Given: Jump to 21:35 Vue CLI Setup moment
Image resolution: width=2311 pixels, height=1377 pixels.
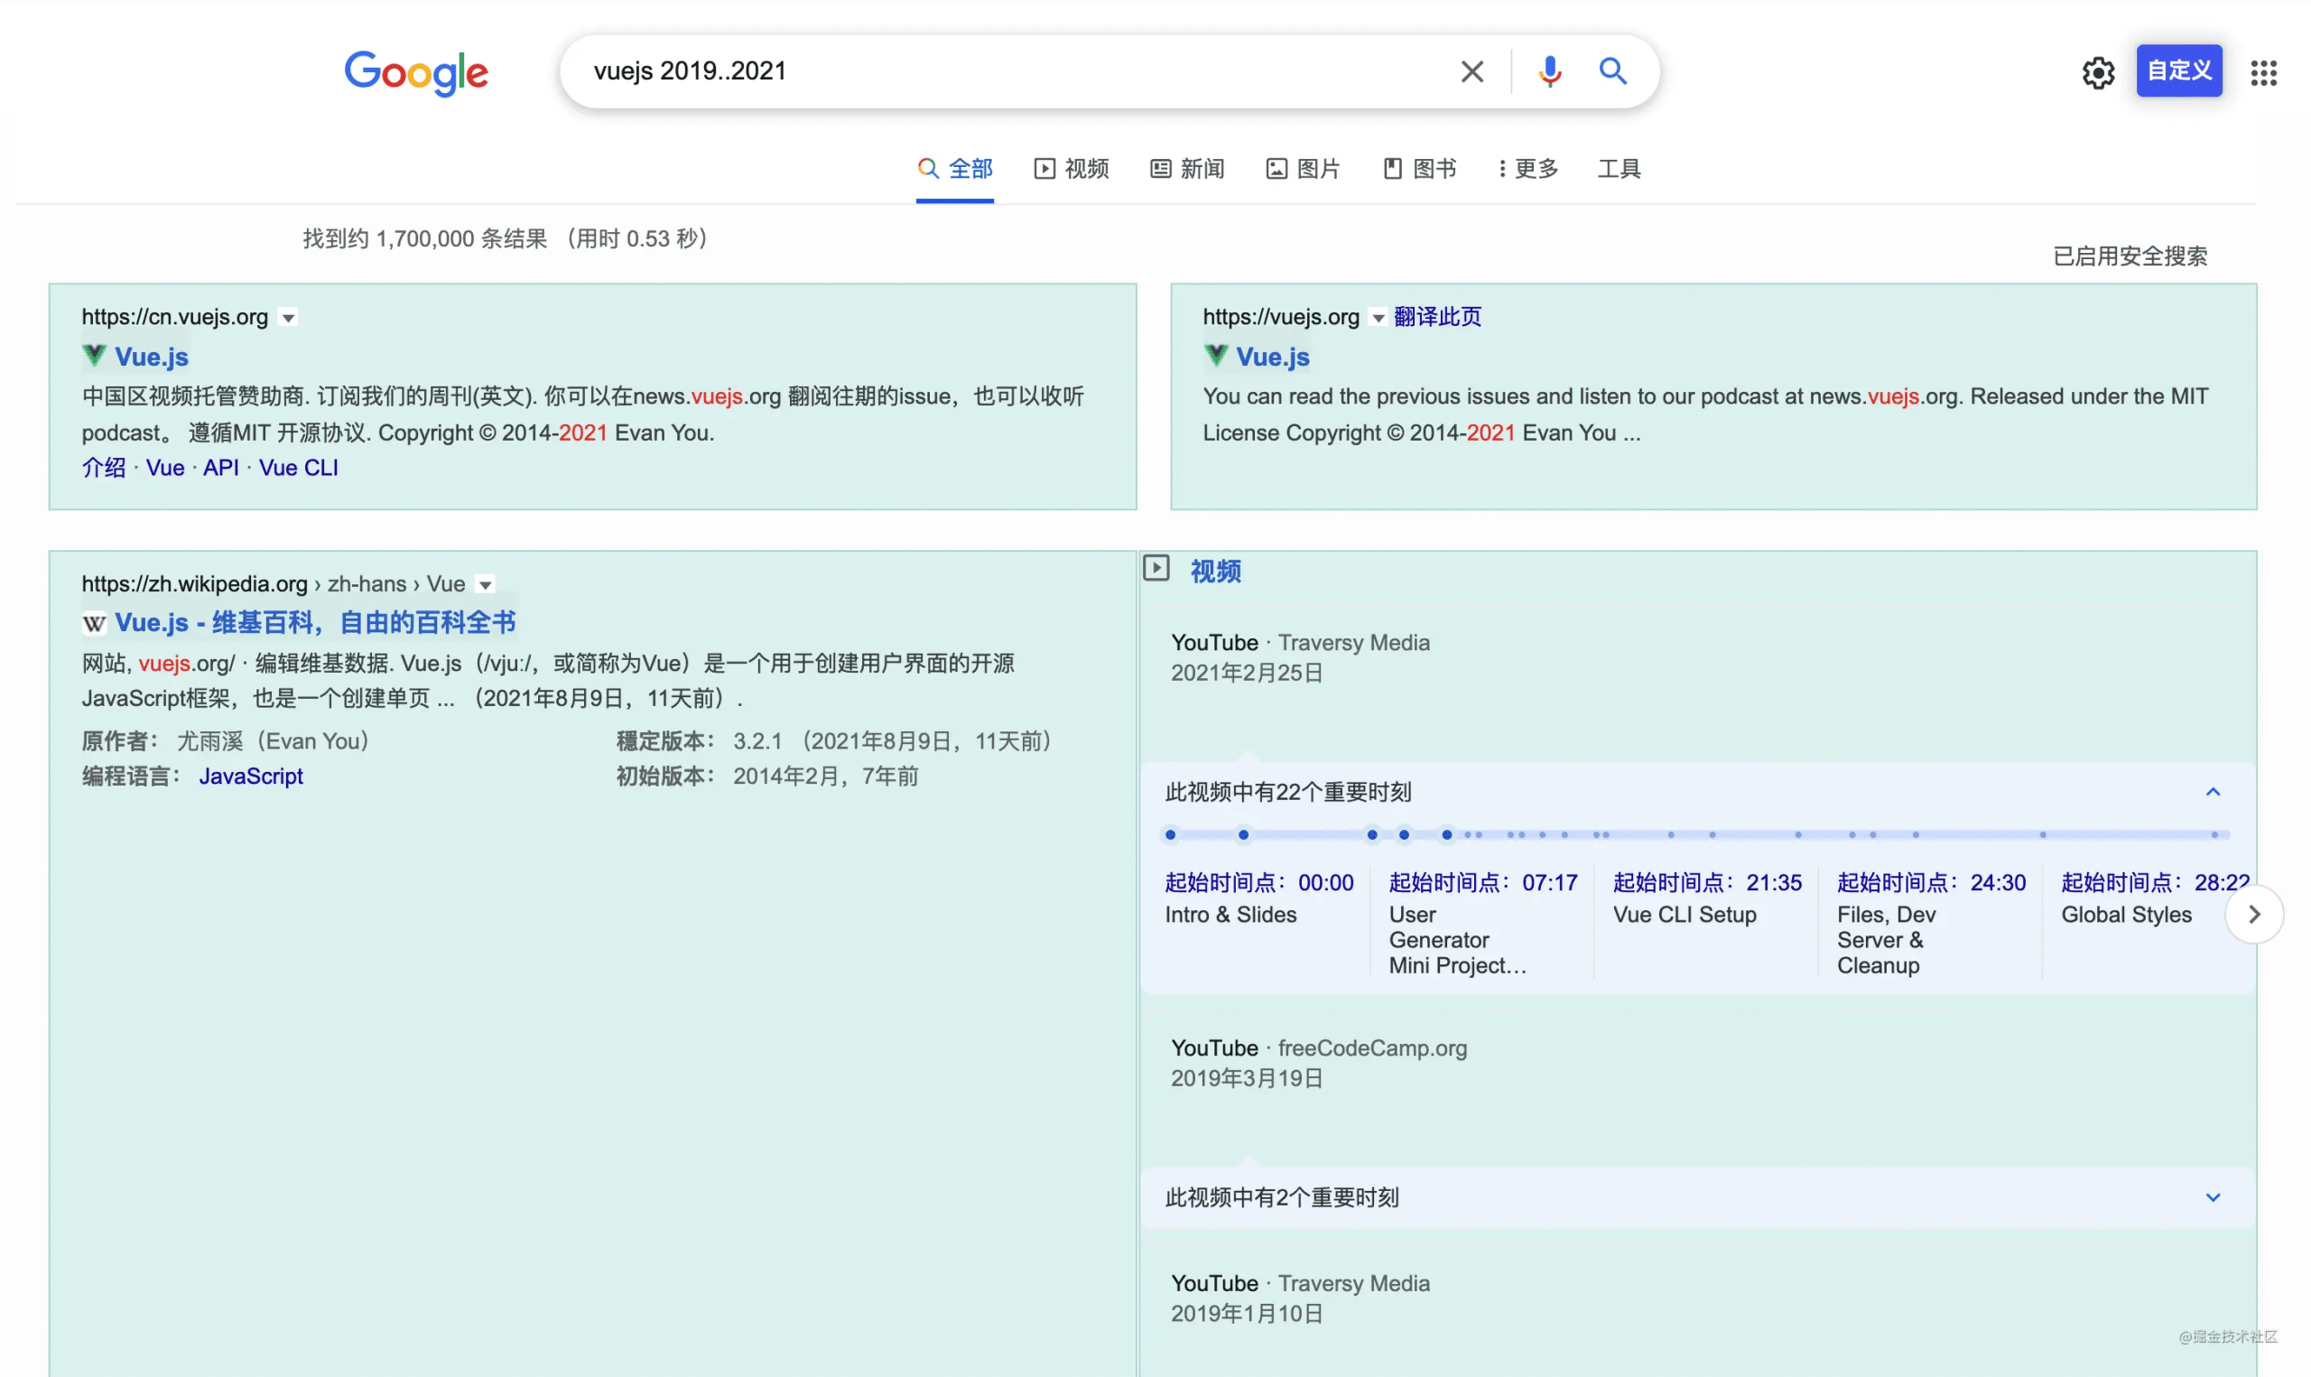Looking at the screenshot, I should 1706,898.
